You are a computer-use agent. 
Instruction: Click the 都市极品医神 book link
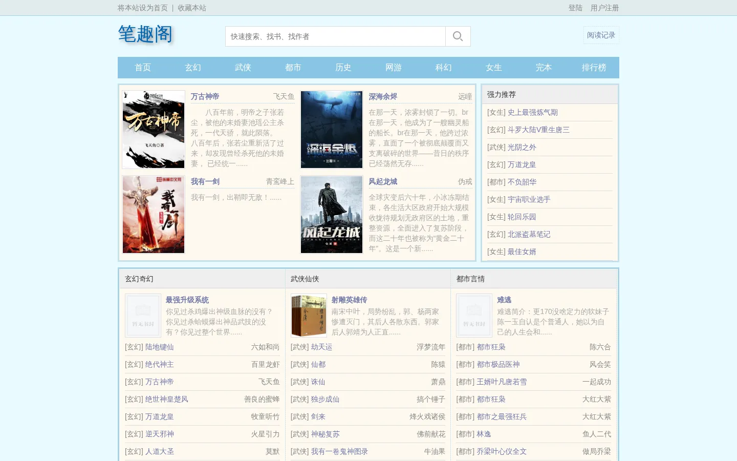[498, 364]
